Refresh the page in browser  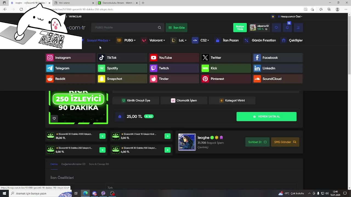pos(21,9)
